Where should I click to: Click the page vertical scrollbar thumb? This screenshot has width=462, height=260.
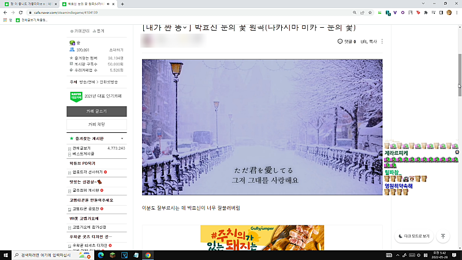pos(460,75)
